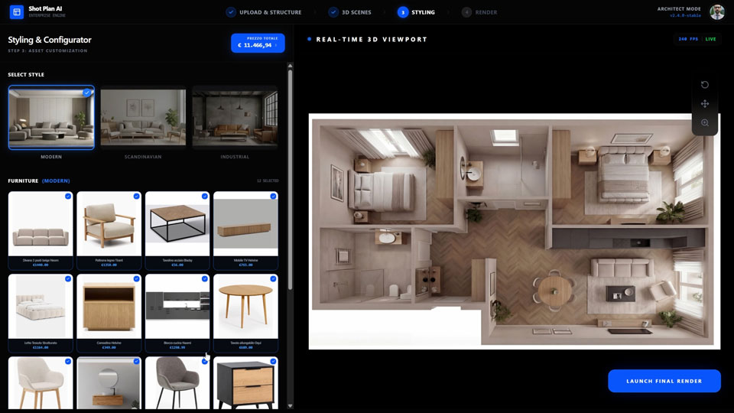734x413 pixels.
Task: Click the 3D Scenes completed step icon
Action: point(333,12)
